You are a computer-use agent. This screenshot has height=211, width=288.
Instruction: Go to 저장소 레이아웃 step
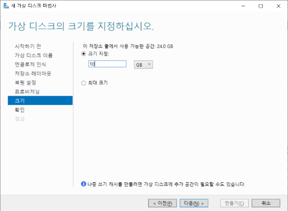coord(33,74)
